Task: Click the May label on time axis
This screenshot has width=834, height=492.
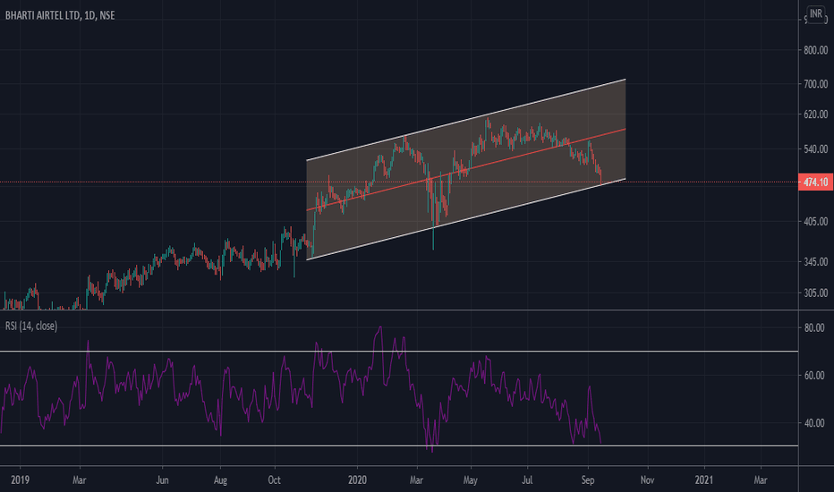Action: [x=470, y=479]
